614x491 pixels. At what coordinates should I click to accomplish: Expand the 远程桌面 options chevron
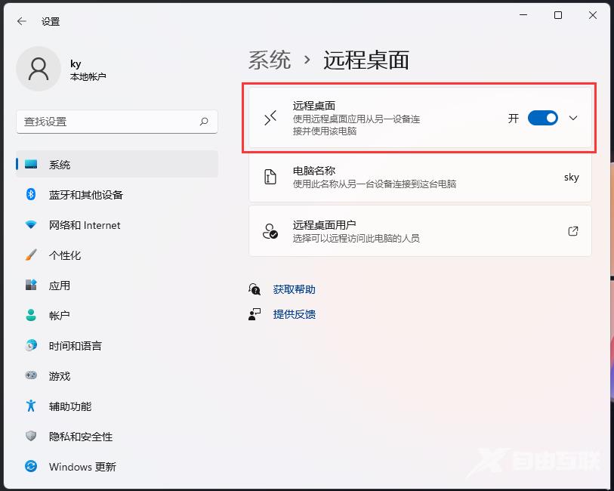pos(572,118)
